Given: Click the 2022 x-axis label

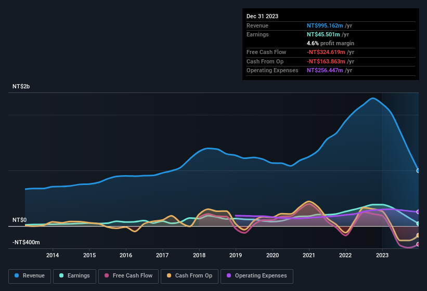Looking at the screenshot, I should pyautogui.click(x=345, y=255).
